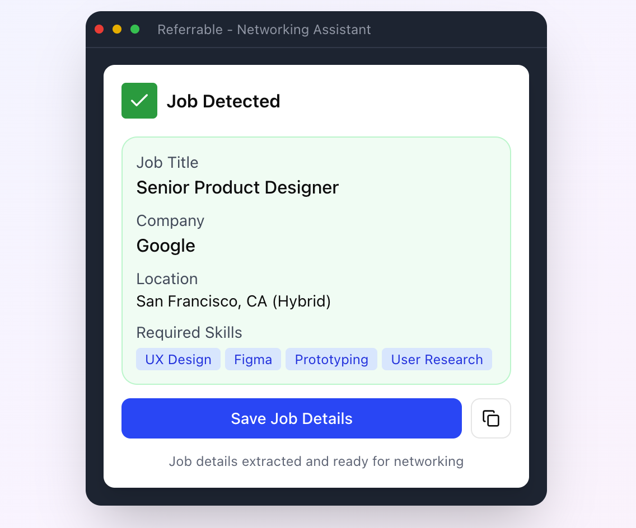
Task: Expand the Required Skills list
Action: click(x=189, y=333)
